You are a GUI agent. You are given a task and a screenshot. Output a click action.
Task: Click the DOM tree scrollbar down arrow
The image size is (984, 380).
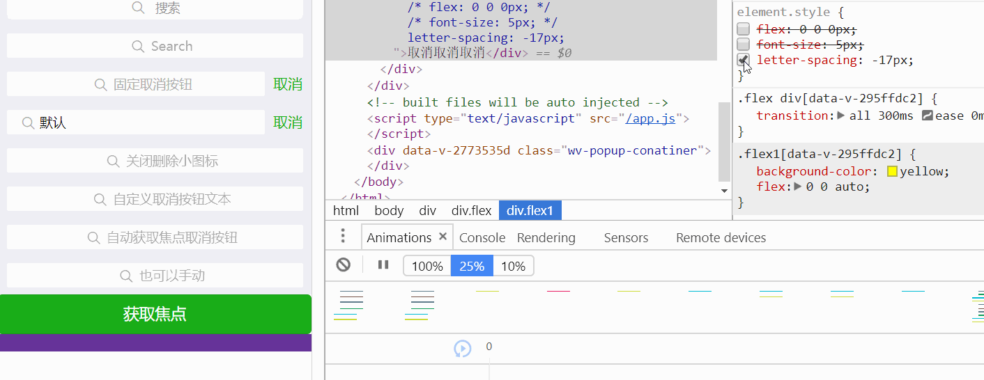pos(724,191)
